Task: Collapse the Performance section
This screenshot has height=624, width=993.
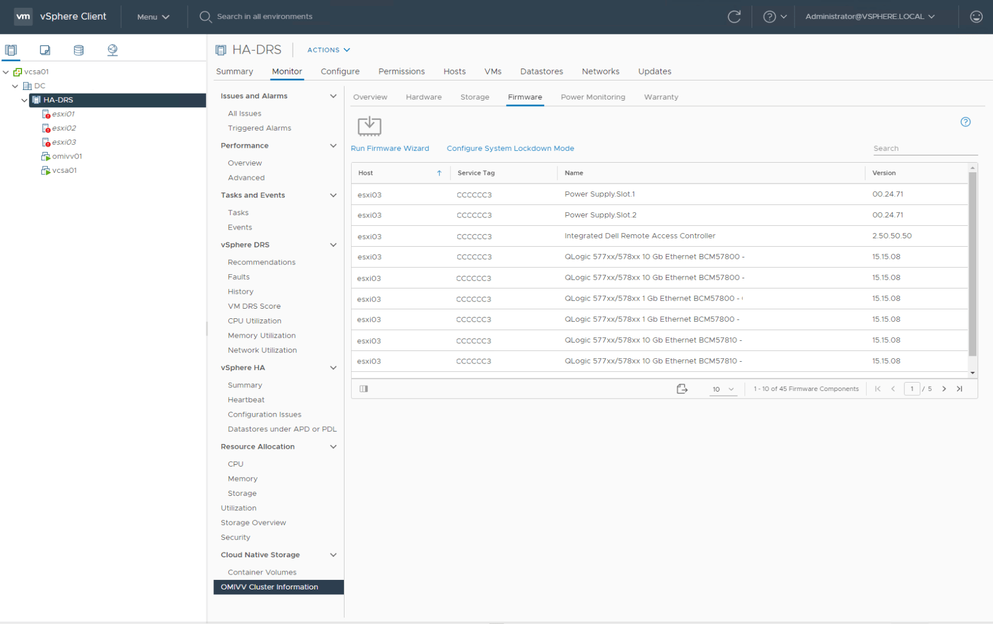Action: tap(333, 145)
